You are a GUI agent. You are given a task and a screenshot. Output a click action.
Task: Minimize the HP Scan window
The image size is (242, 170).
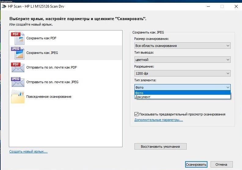pos(208,6)
